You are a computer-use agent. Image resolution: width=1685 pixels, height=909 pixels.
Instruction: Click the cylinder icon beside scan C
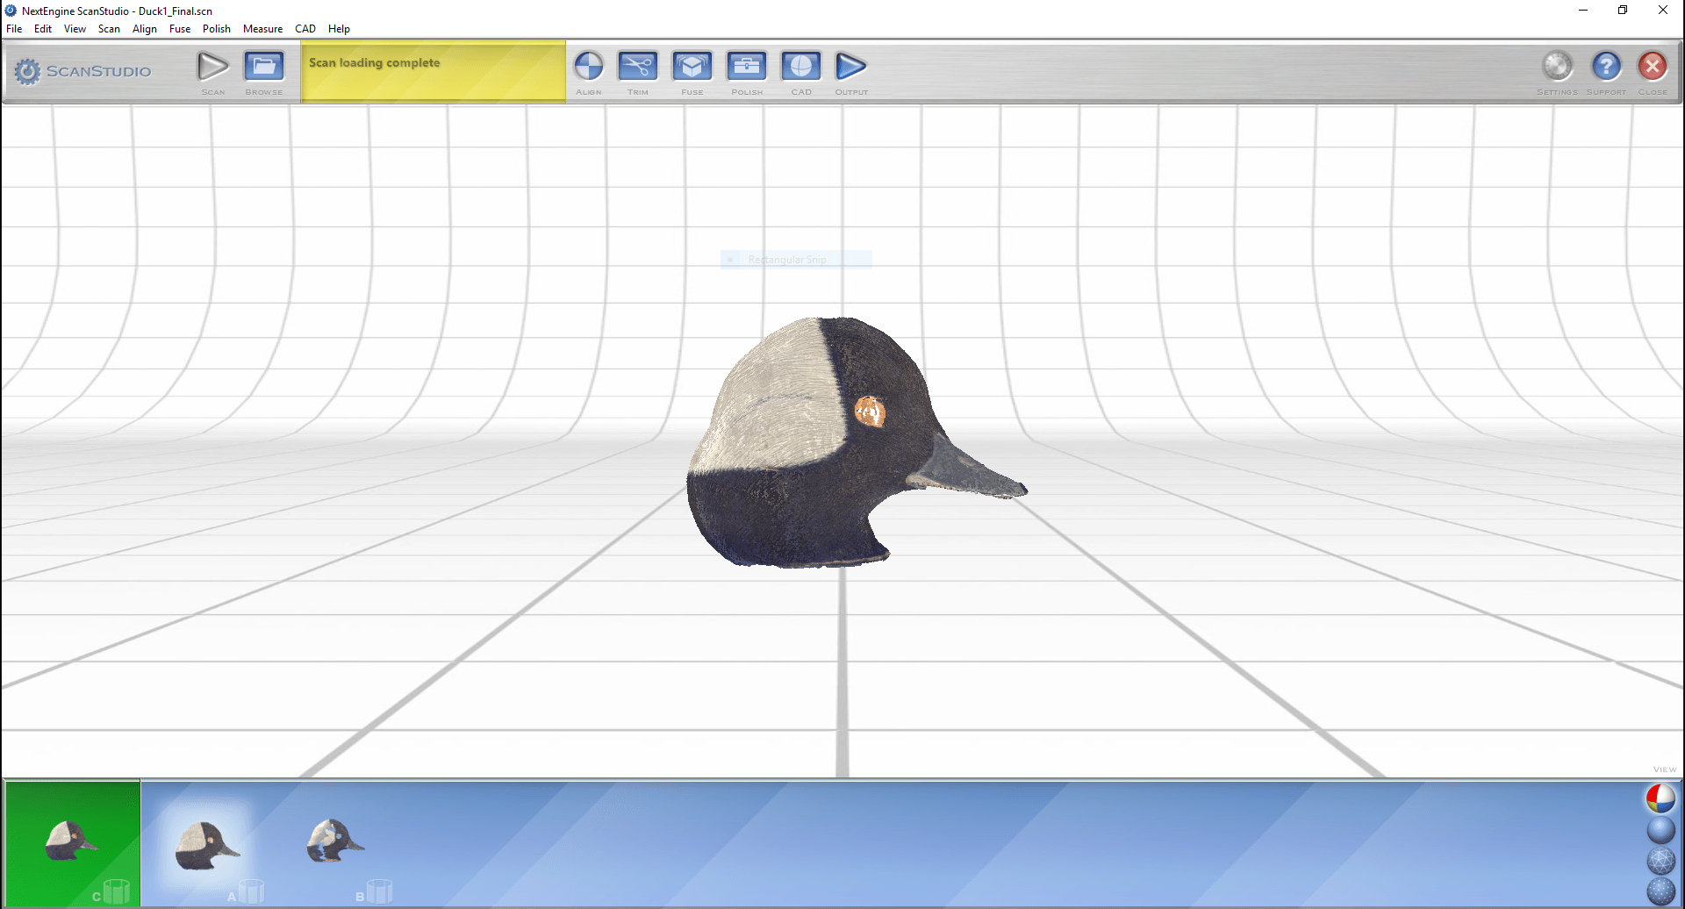tap(117, 891)
